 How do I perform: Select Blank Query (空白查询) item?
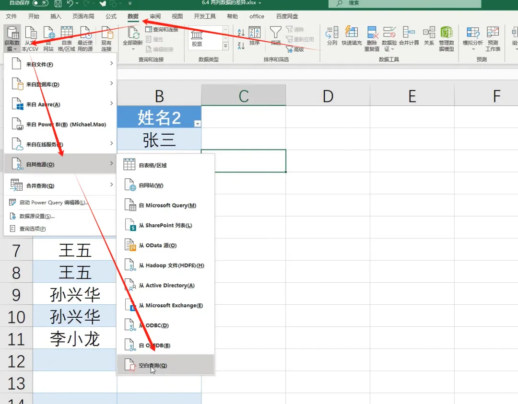165,365
